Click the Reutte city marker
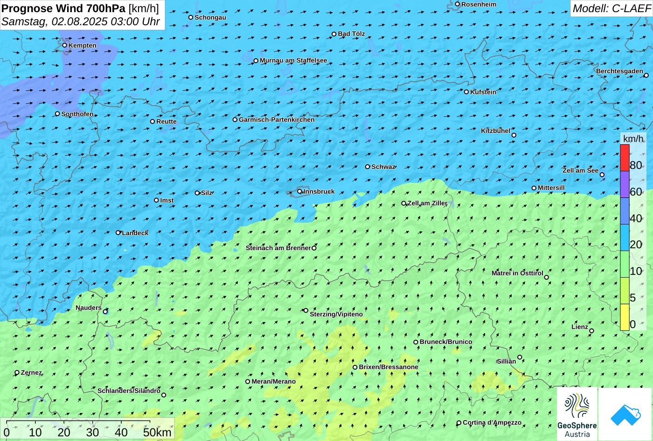Viewport: 653px width, 441px height. click(x=152, y=121)
